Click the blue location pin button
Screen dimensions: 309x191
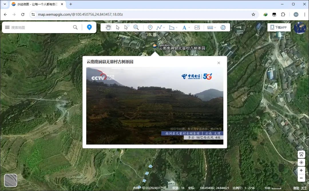tap(89, 27)
